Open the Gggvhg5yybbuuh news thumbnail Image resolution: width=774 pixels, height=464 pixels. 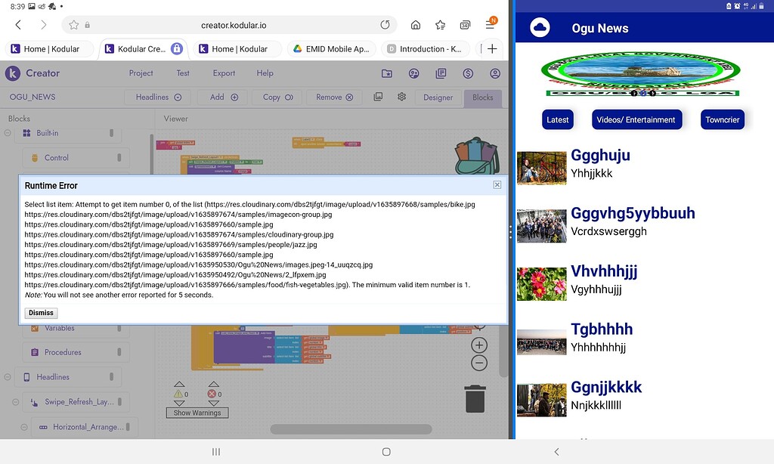[541, 226]
